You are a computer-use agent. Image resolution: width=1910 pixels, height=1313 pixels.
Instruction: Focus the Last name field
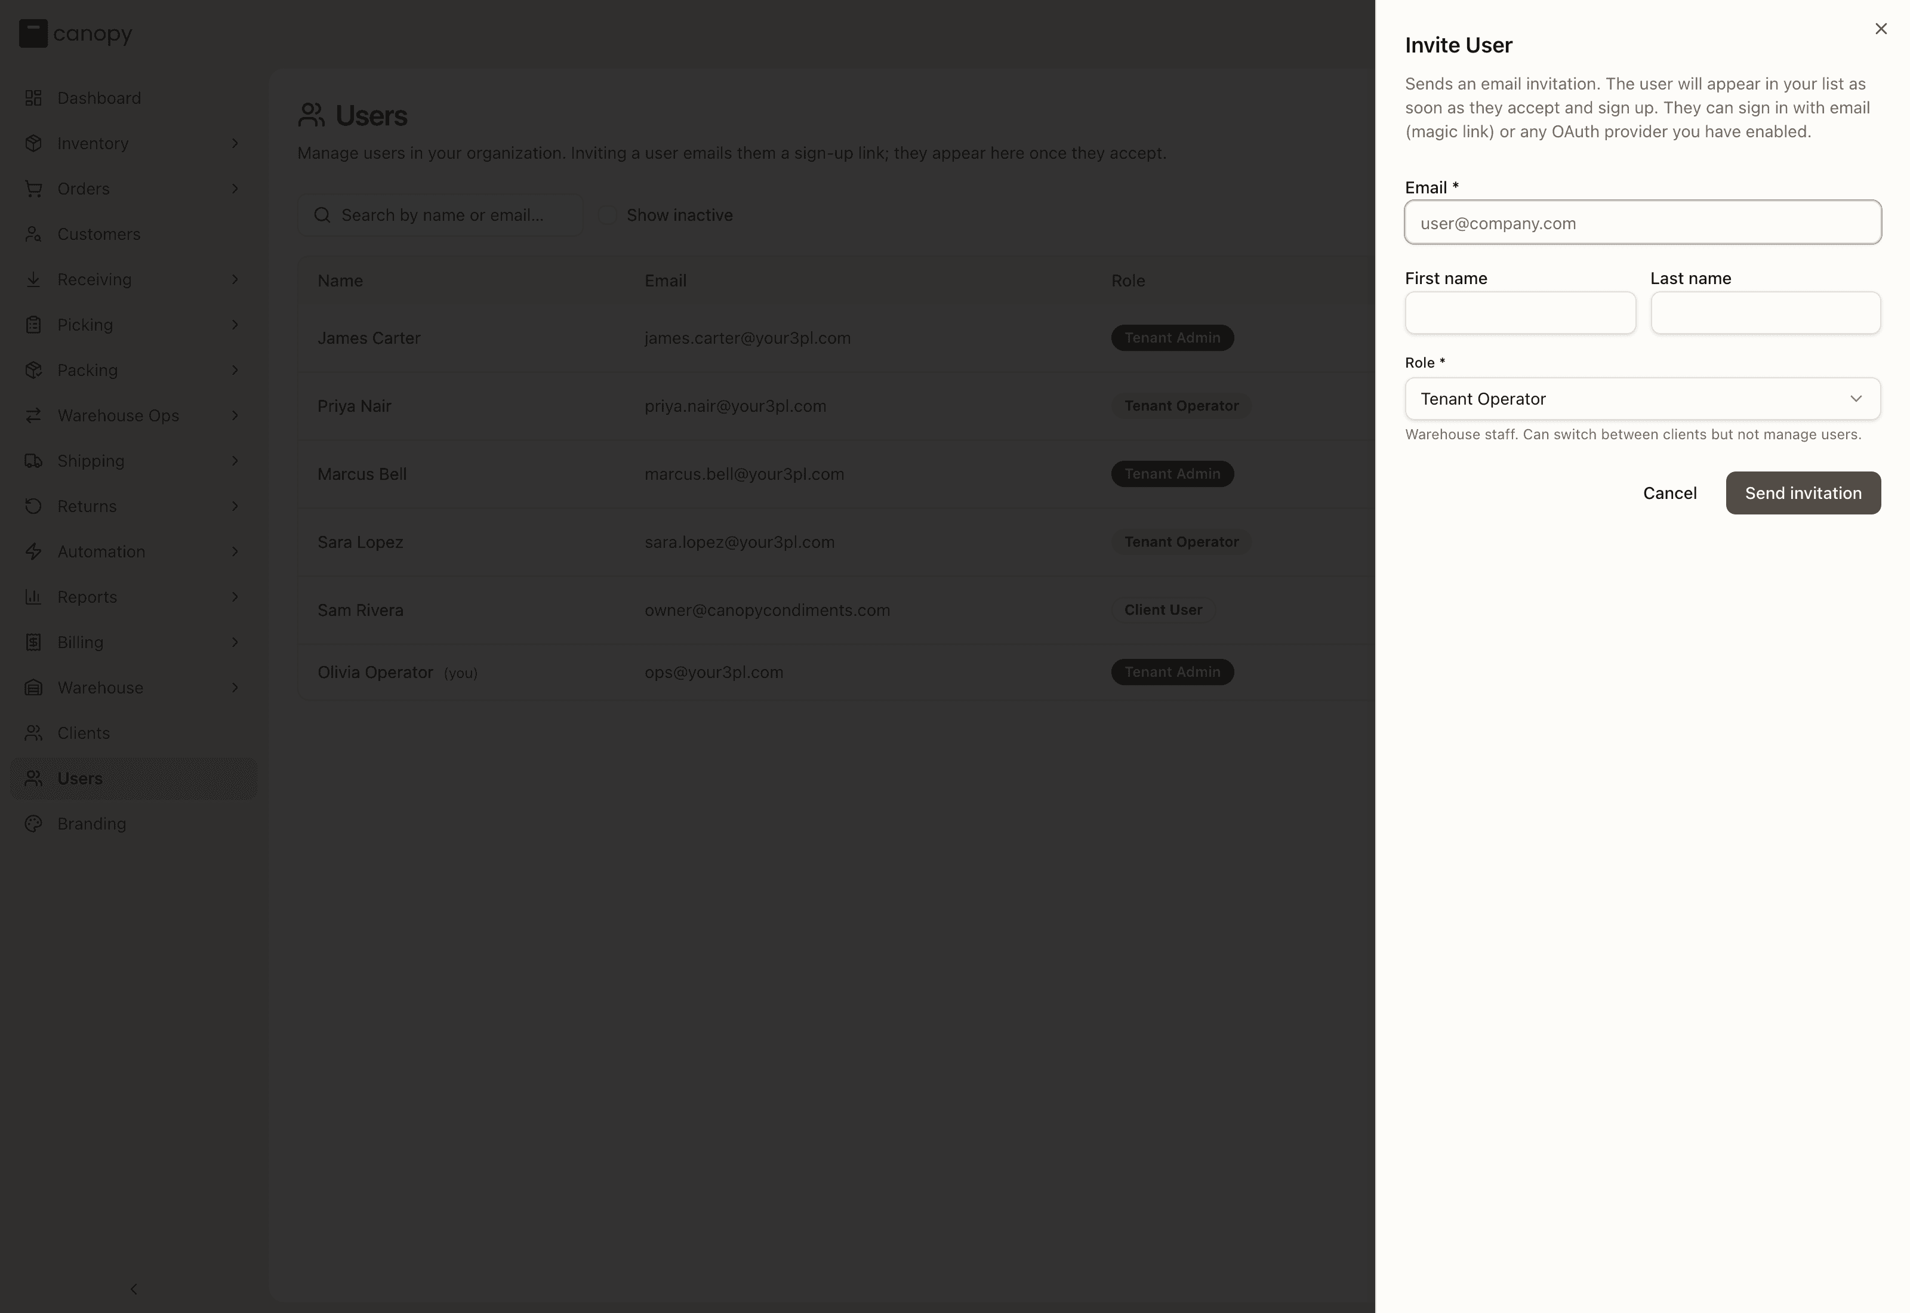pyautogui.click(x=1765, y=313)
